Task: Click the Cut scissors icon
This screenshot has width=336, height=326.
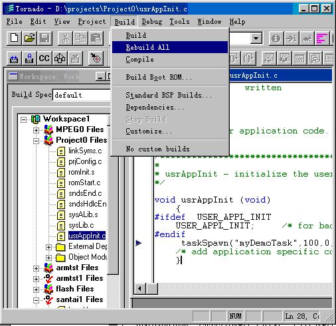Action: pos(65,39)
